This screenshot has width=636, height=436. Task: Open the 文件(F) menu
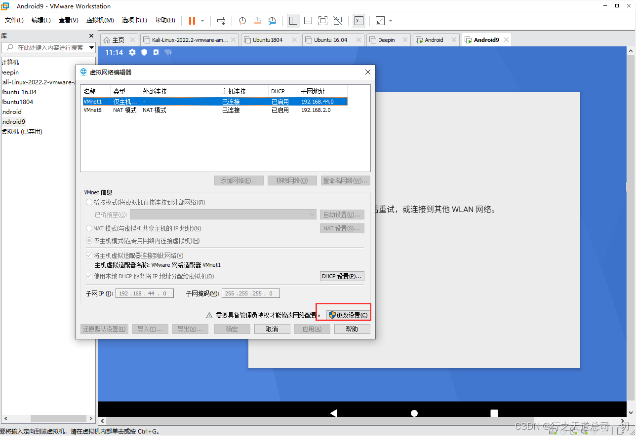14,20
